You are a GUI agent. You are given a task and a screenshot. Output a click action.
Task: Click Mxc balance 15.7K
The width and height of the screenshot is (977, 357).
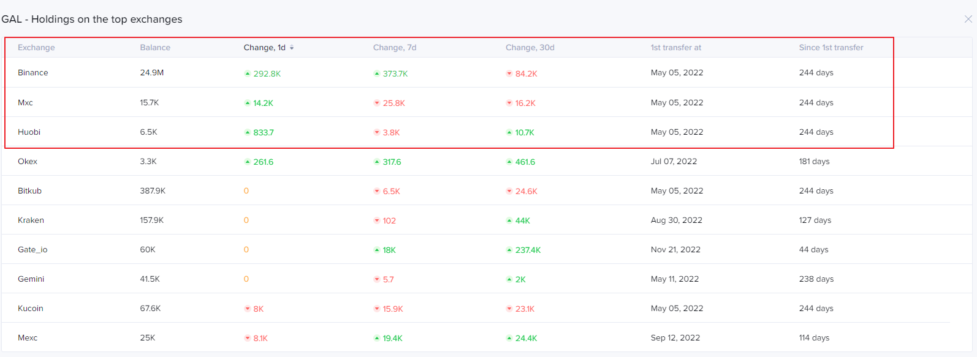point(150,102)
